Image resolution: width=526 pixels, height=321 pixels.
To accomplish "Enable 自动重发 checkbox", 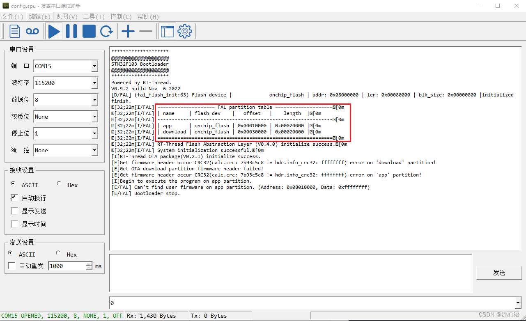I will [x=11, y=266].
